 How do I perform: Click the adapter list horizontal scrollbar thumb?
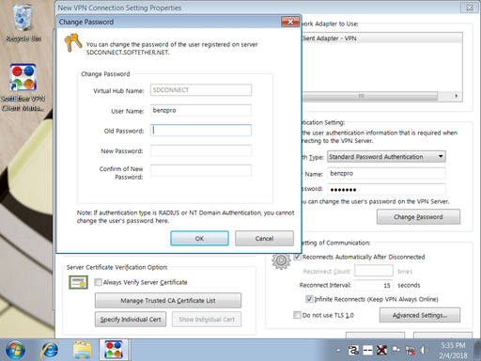click(369, 96)
